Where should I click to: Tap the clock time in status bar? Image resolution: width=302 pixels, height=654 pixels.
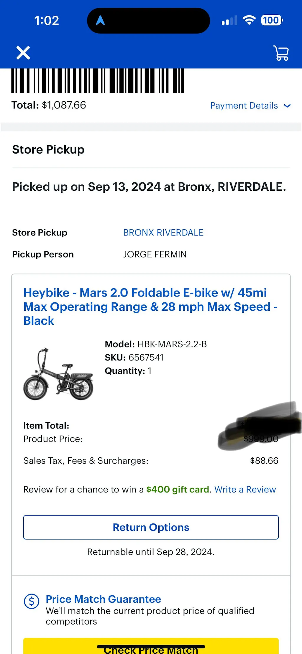tap(47, 21)
